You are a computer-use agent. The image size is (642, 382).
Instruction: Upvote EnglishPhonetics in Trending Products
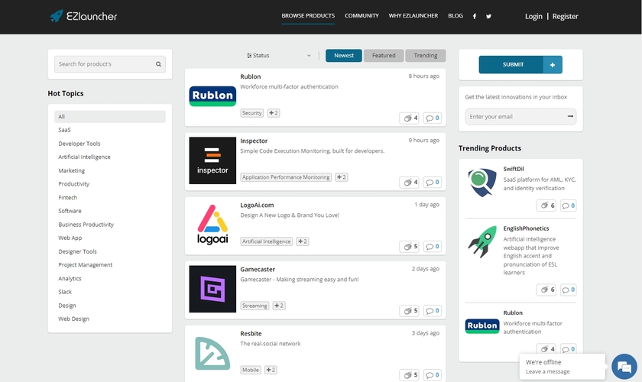(x=546, y=290)
